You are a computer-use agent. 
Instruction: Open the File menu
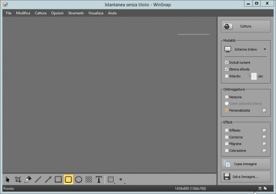pyautogui.click(x=9, y=13)
